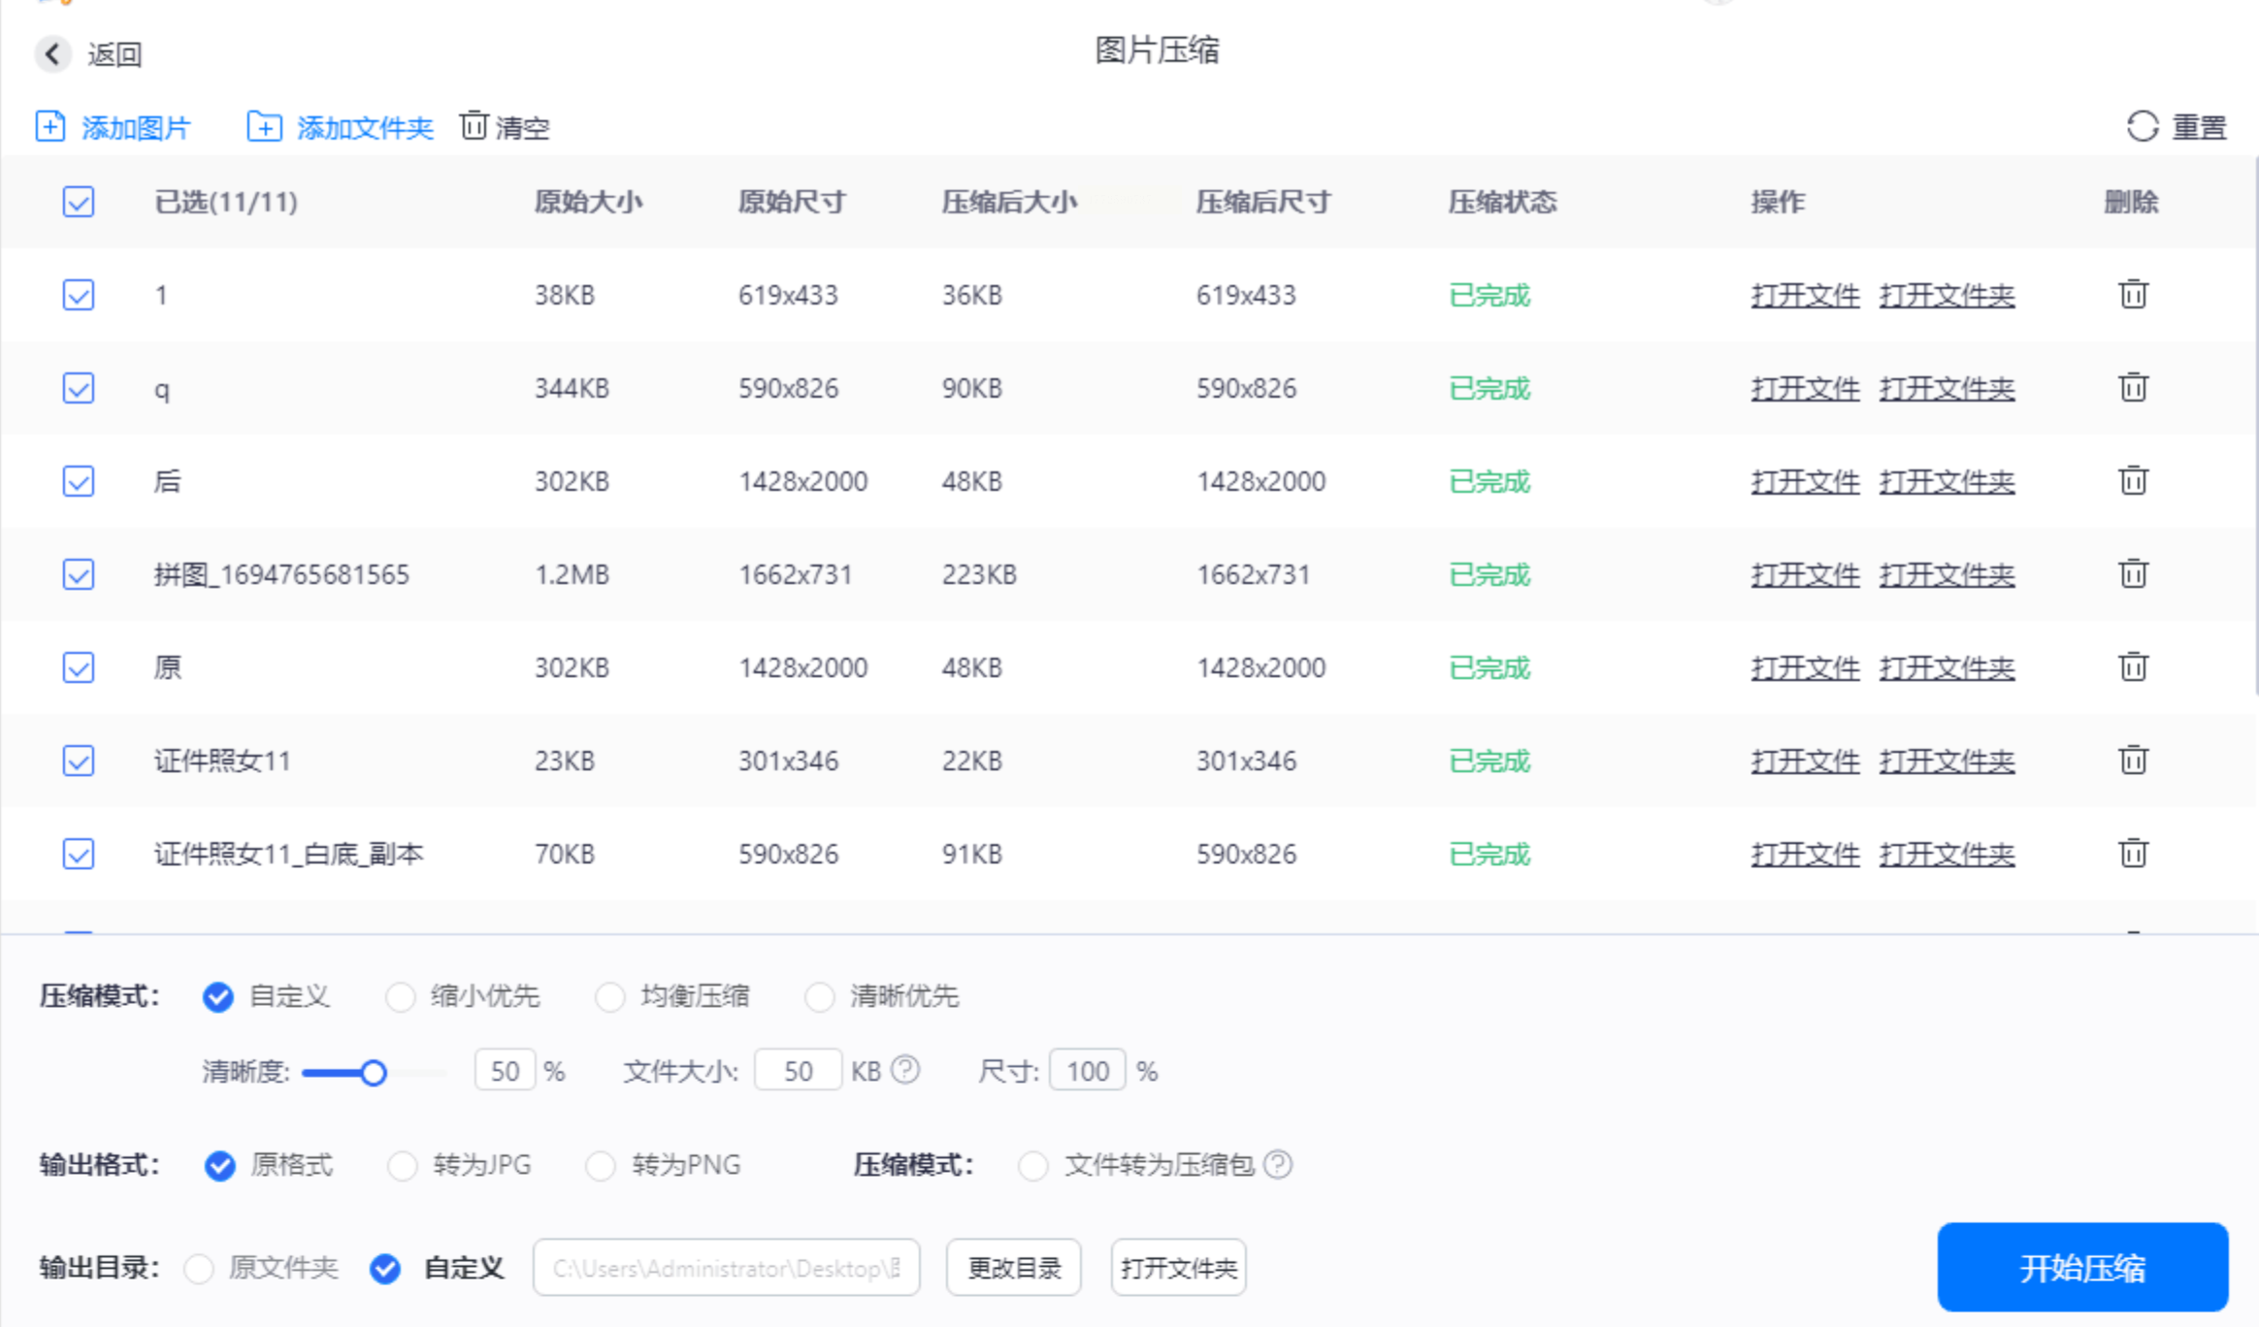Viewport: 2259px width, 1327px height.
Task: Click the add image (添加图片) icon
Action: click(x=50, y=127)
